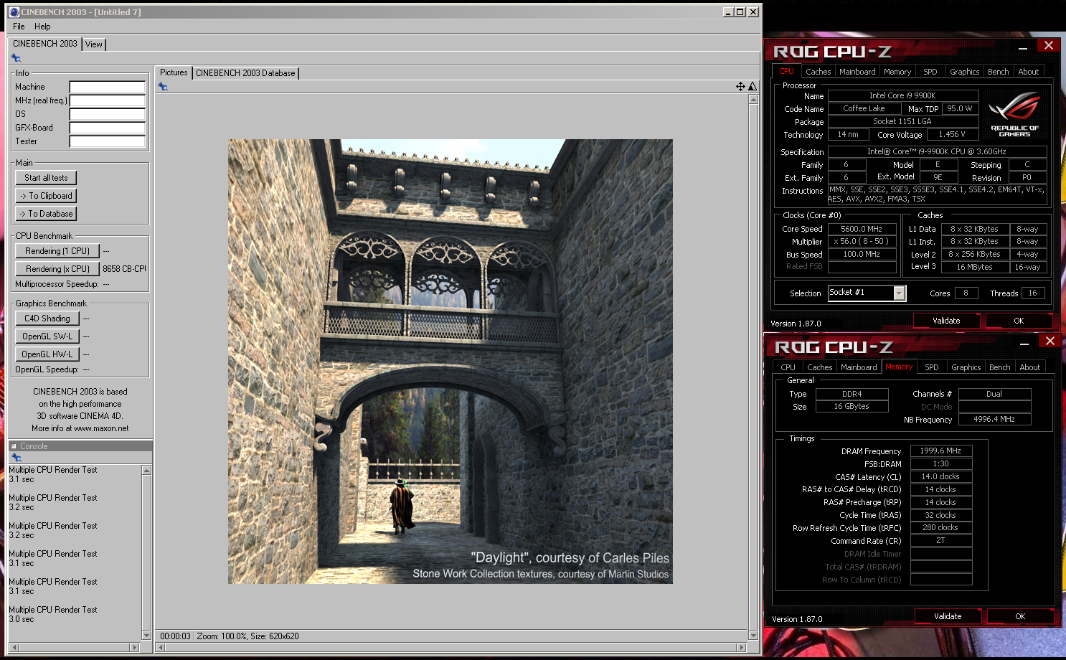Click the www.maxon.net info text

pyautogui.click(x=101, y=428)
